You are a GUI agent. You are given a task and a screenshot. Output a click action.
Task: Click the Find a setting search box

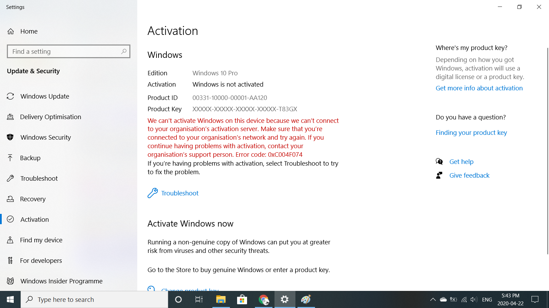pos(69,51)
